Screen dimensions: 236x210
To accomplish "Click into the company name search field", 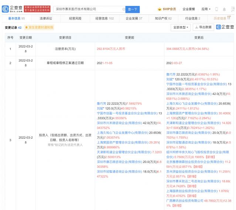I will 89,9.
